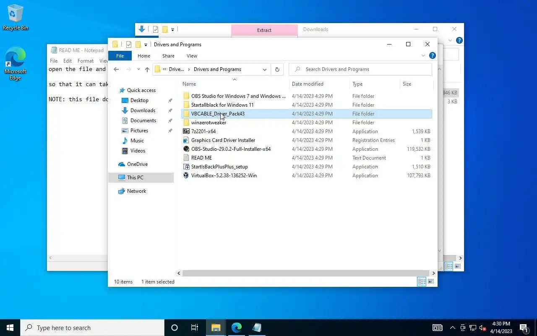Screen dimensions: 537x336
Task: Open Notepad's Format menu
Action: click(x=86, y=61)
